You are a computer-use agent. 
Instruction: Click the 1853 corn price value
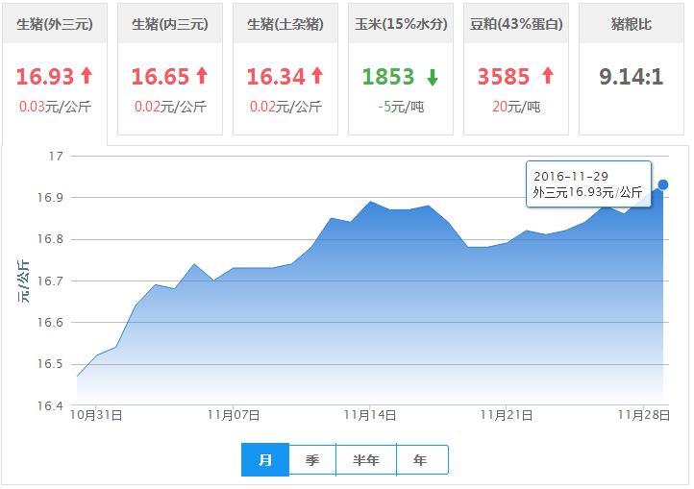coord(388,77)
